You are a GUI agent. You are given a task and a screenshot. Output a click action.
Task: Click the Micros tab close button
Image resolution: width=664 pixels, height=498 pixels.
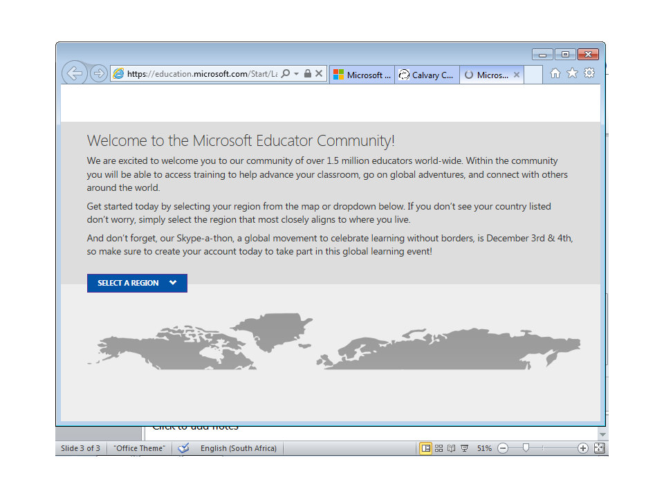point(516,74)
